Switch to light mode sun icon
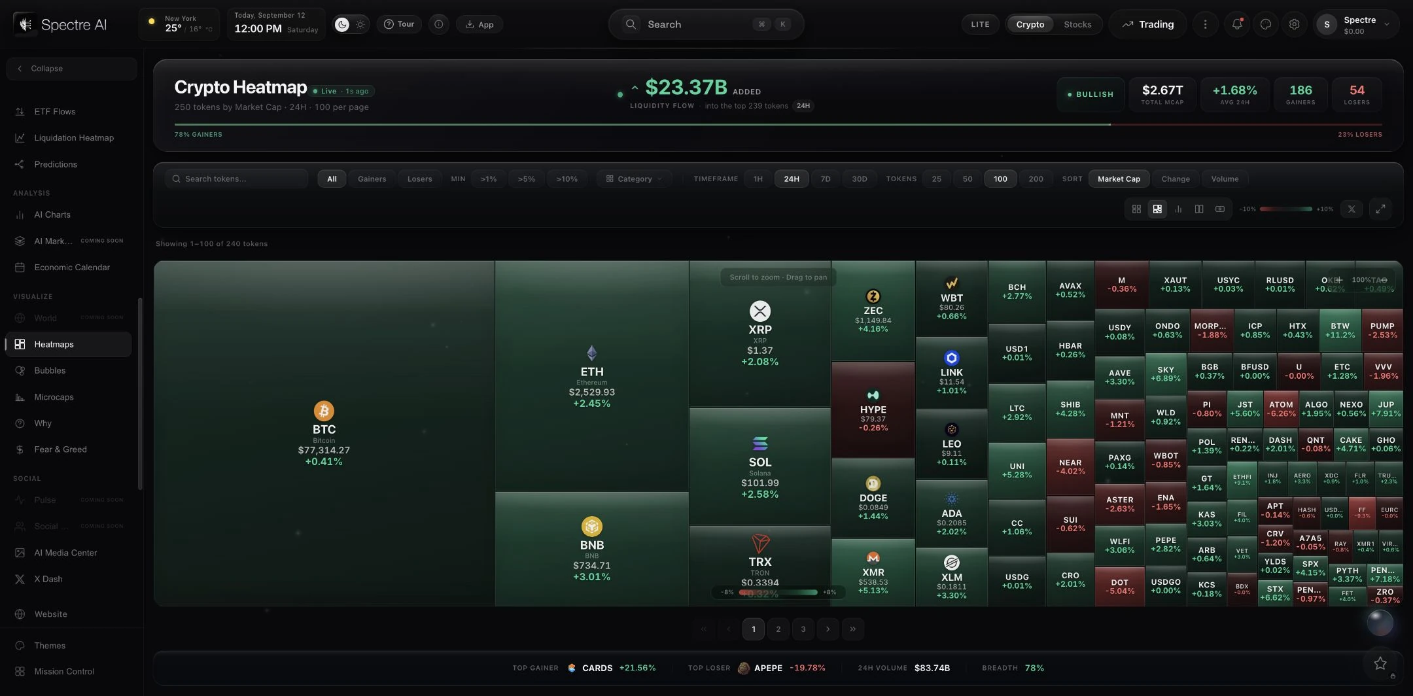The width and height of the screenshot is (1413, 696). click(360, 24)
